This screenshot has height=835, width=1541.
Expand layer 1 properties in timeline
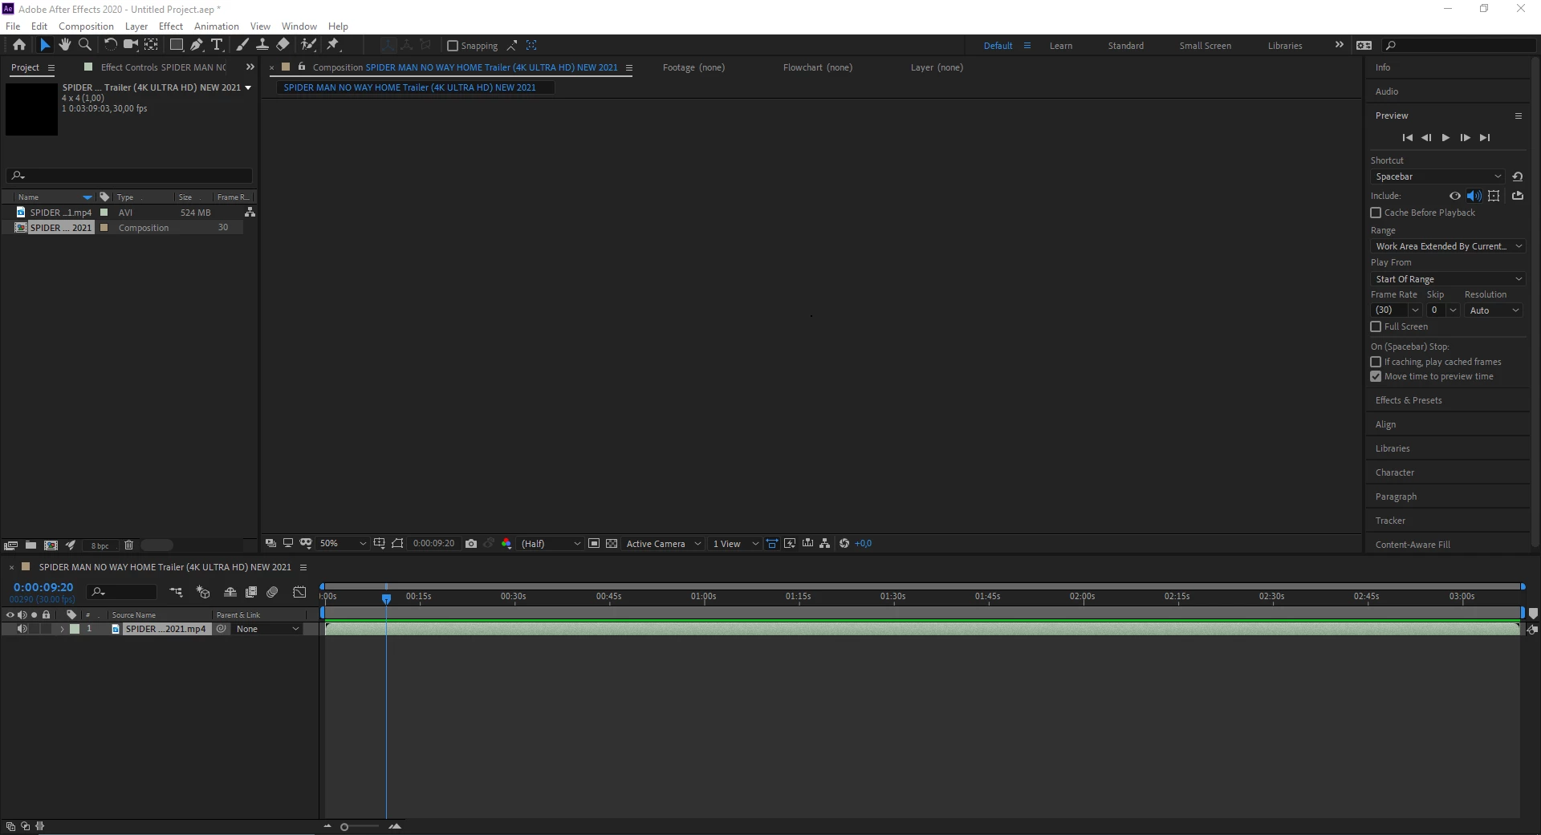62,629
